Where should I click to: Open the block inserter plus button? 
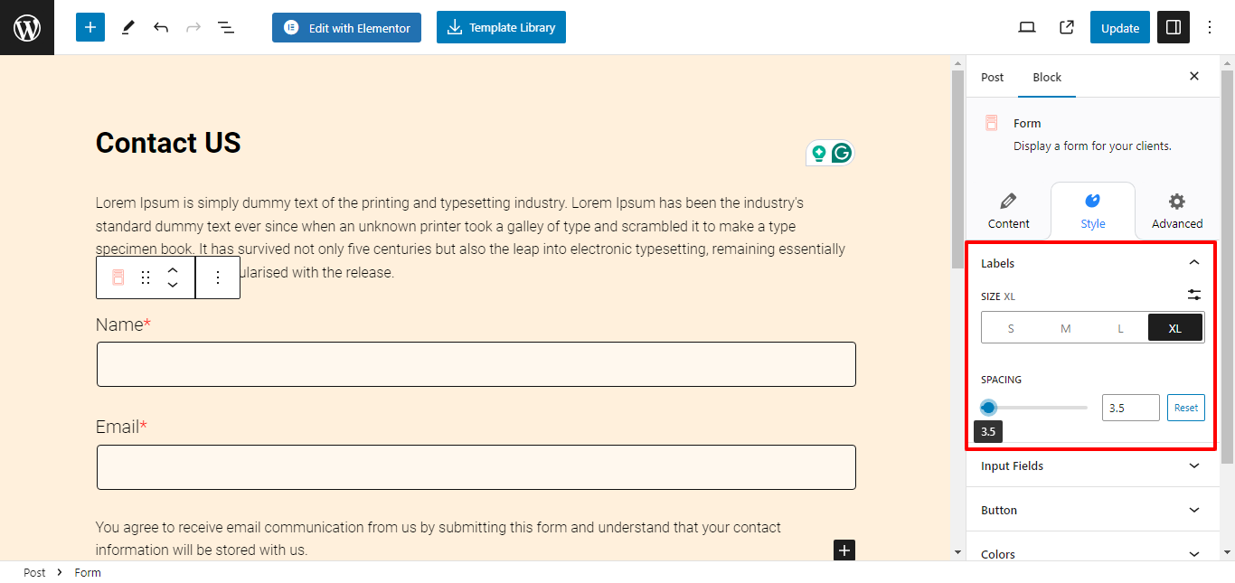[x=90, y=27]
